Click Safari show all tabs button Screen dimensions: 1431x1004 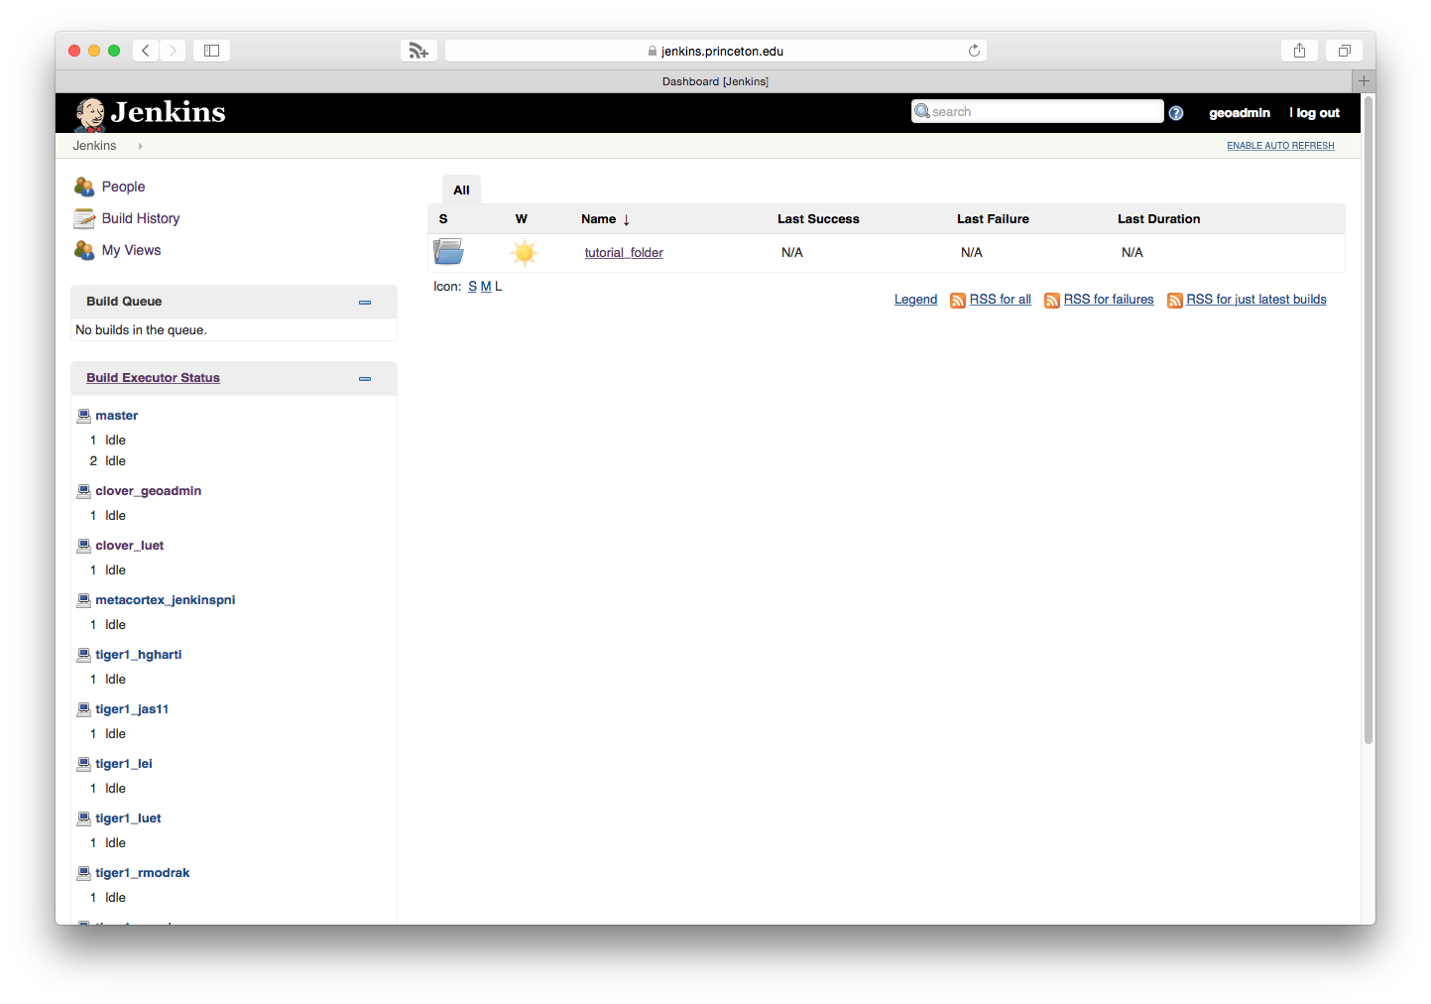point(1345,51)
